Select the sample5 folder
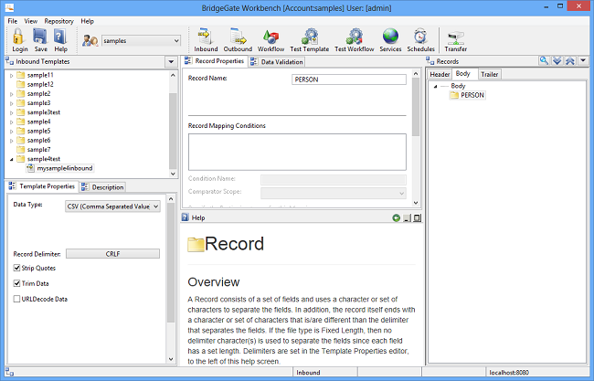Viewport: 594px width, 381px height. [34, 131]
